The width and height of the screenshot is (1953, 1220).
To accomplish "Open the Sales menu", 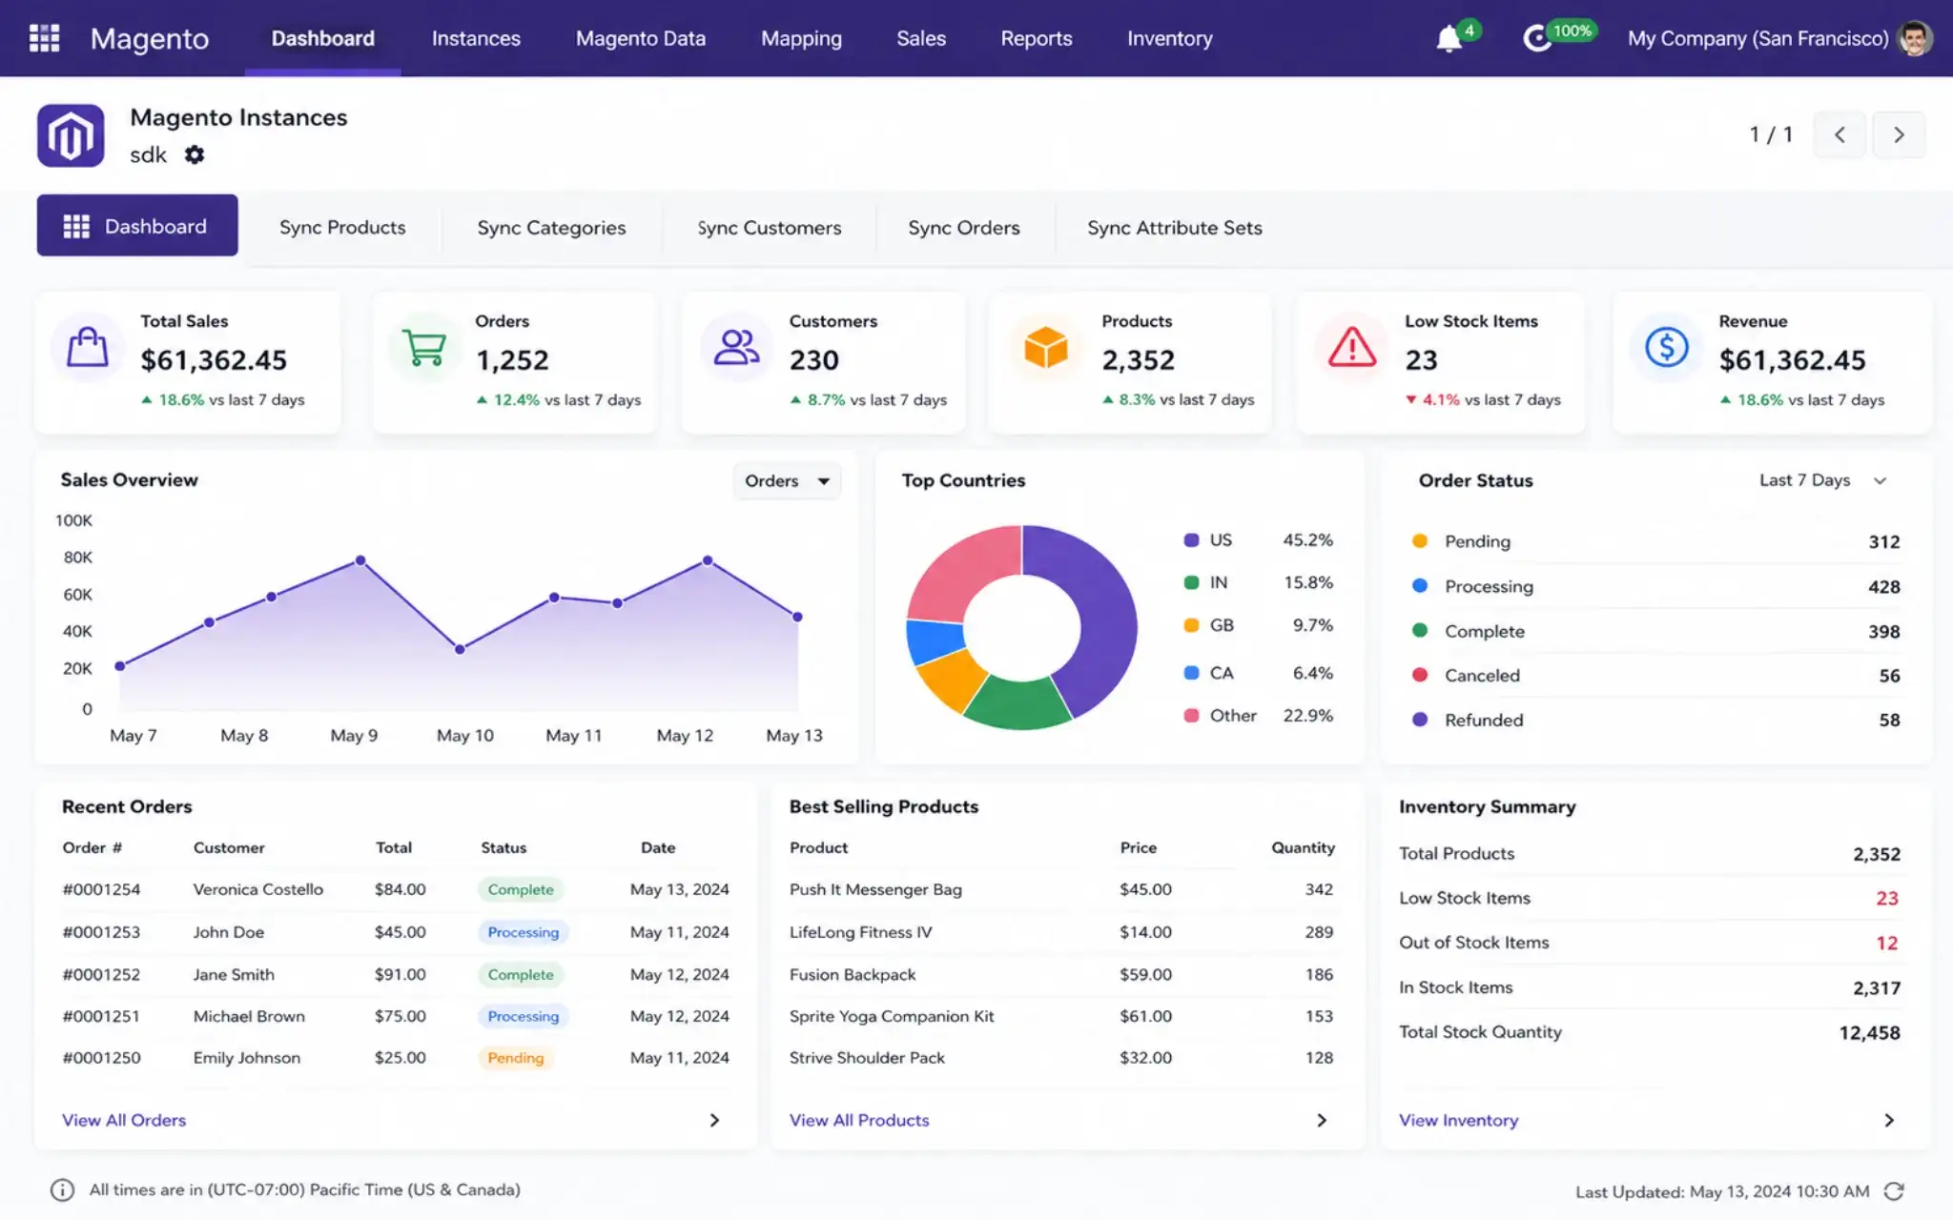I will click(920, 38).
